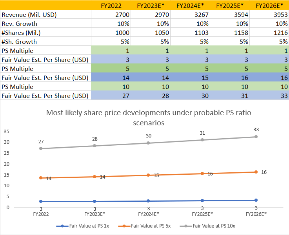Click the blue data point at FY2024E*
289x235 pixels.
pyautogui.click(x=148, y=201)
